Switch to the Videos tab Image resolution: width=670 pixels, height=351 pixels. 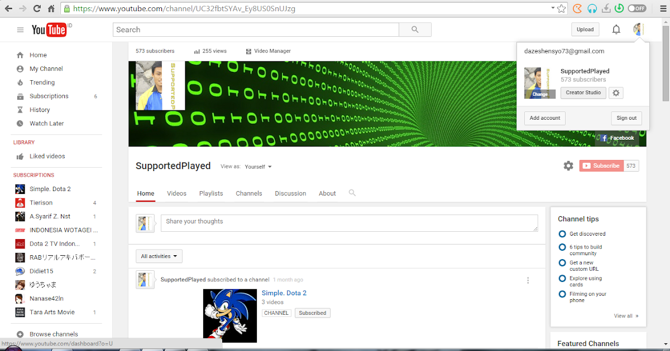[x=176, y=193]
